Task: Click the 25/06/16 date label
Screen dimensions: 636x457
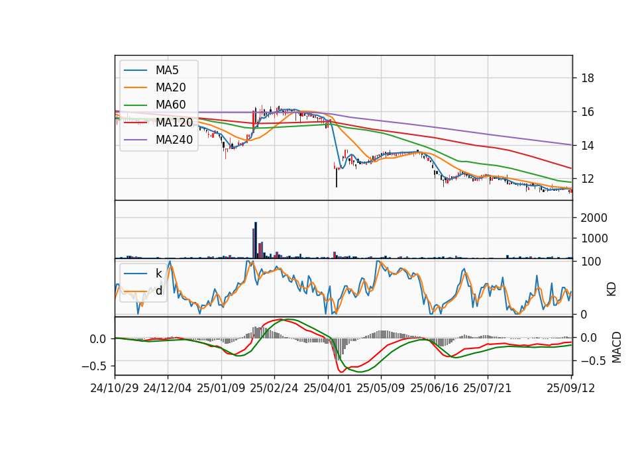Action: (x=435, y=388)
